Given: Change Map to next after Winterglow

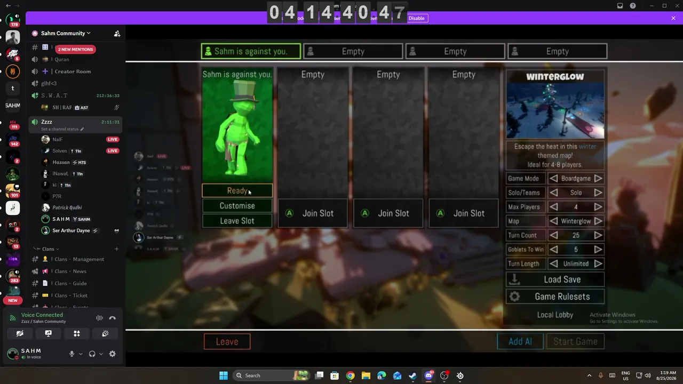Looking at the screenshot, I should tap(598, 221).
